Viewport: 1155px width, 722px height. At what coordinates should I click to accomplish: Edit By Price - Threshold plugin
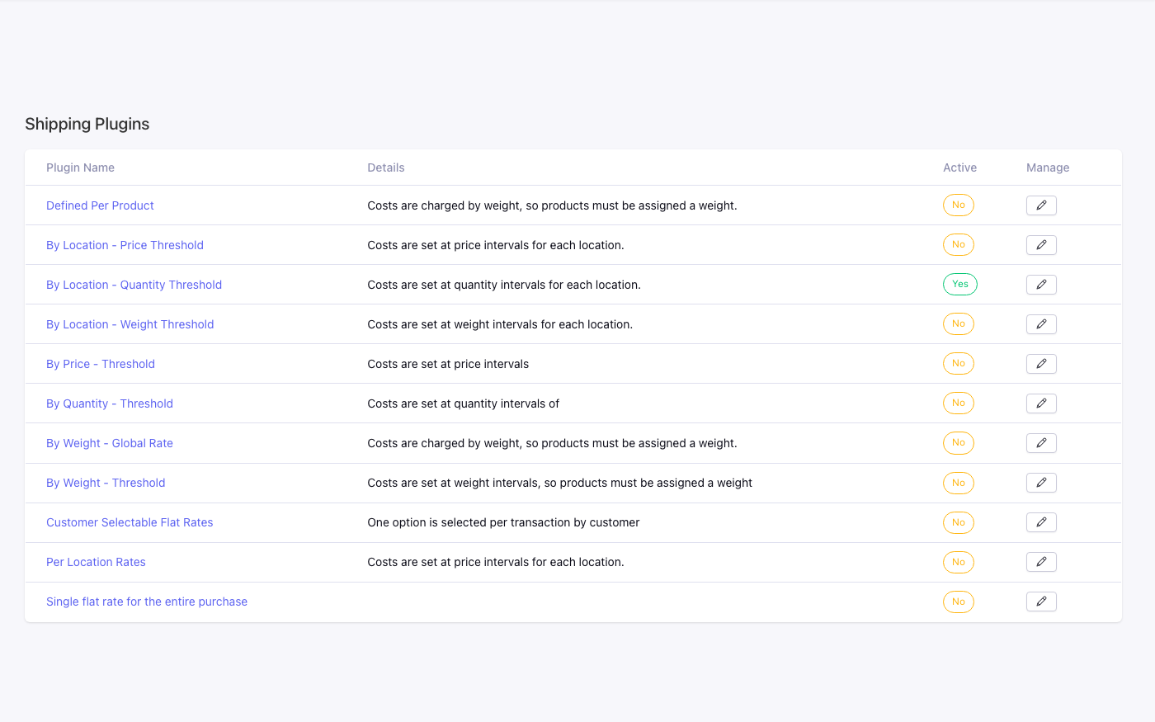pyautogui.click(x=1041, y=364)
